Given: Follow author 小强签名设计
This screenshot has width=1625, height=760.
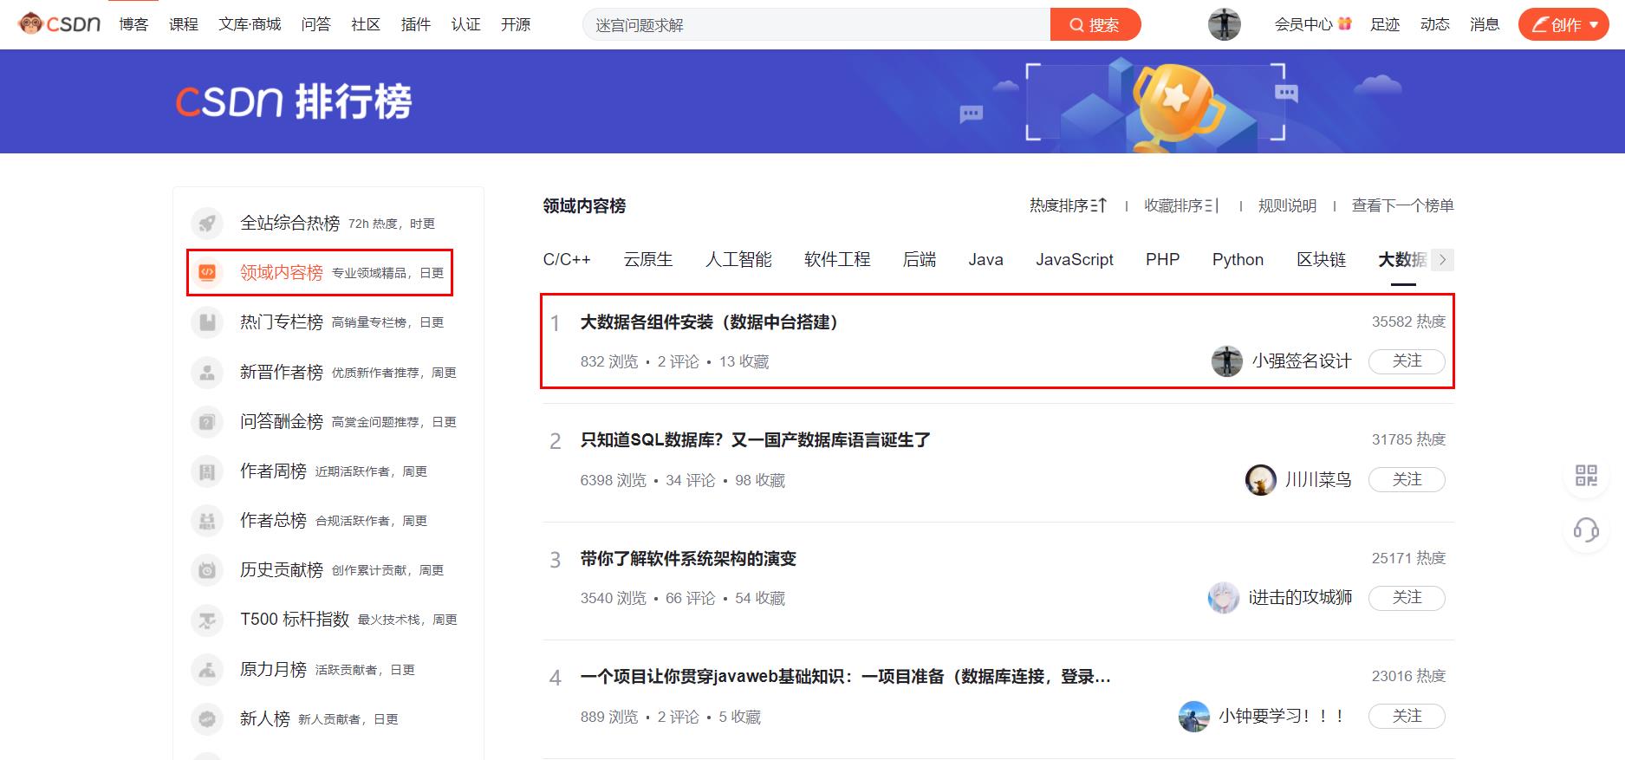Looking at the screenshot, I should [1407, 361].
